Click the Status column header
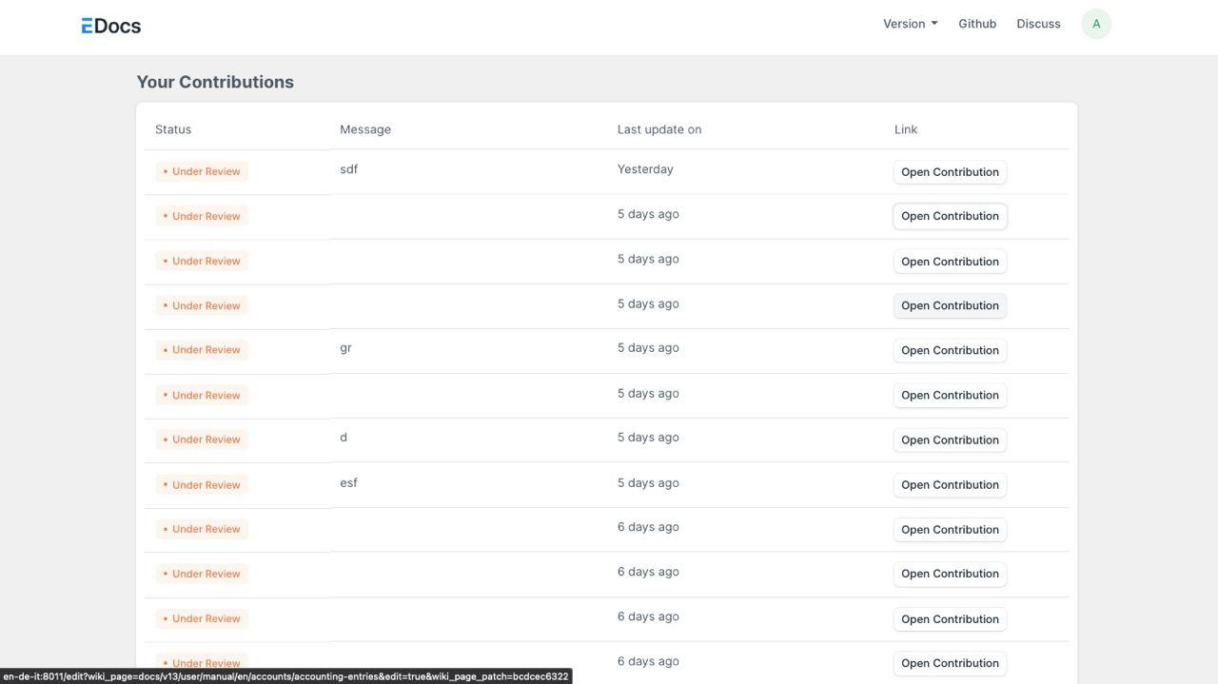 click(x=173, y=129)
